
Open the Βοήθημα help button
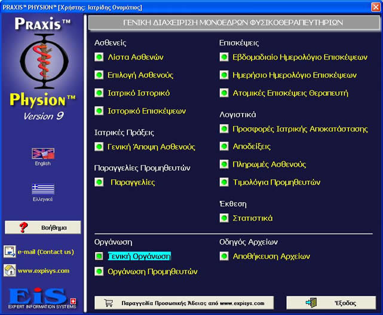tap(43, 227)
